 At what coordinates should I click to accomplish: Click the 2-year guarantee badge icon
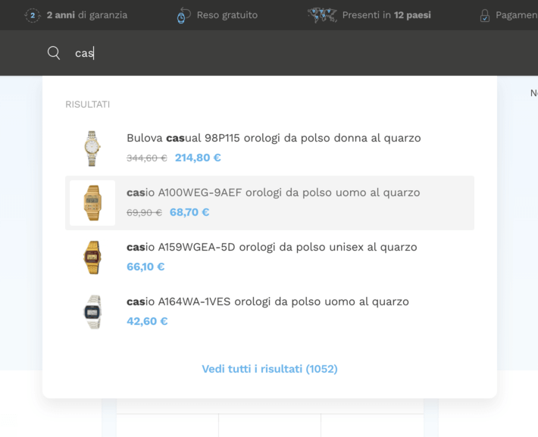click(x=33, y=15)
